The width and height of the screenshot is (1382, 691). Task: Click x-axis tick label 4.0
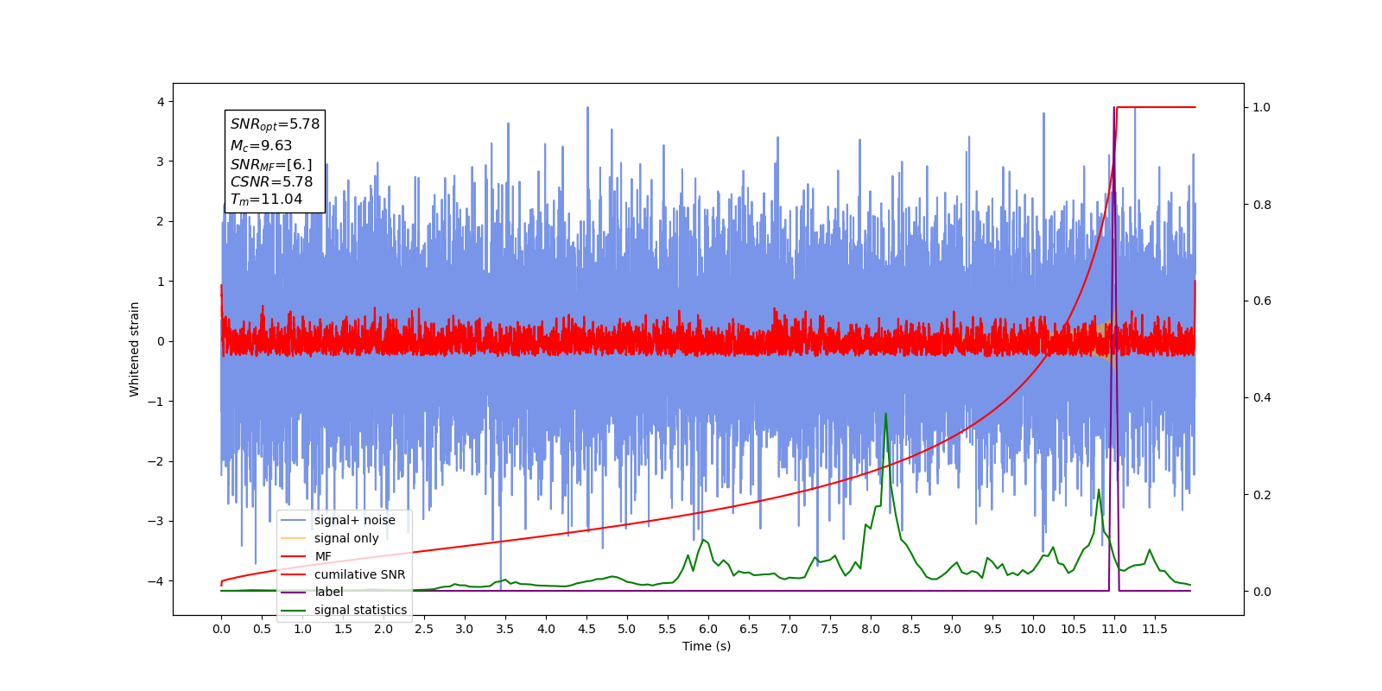[546, 629]
